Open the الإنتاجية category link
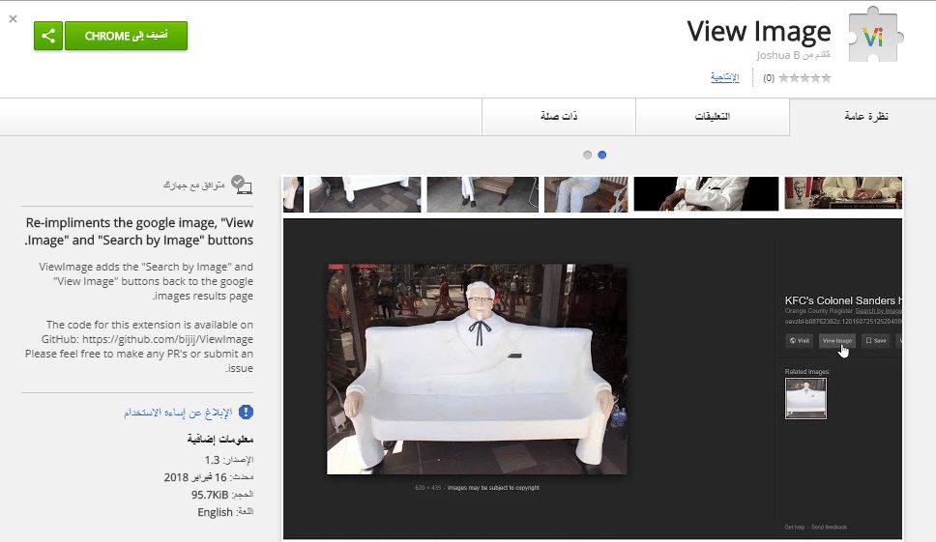This screenshot has height=542, width=936. [x=724, y=77]
